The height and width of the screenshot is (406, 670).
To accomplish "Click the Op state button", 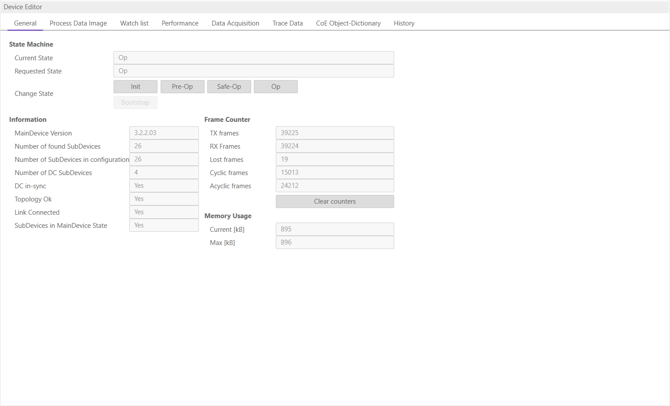I will tap(275, 87).
